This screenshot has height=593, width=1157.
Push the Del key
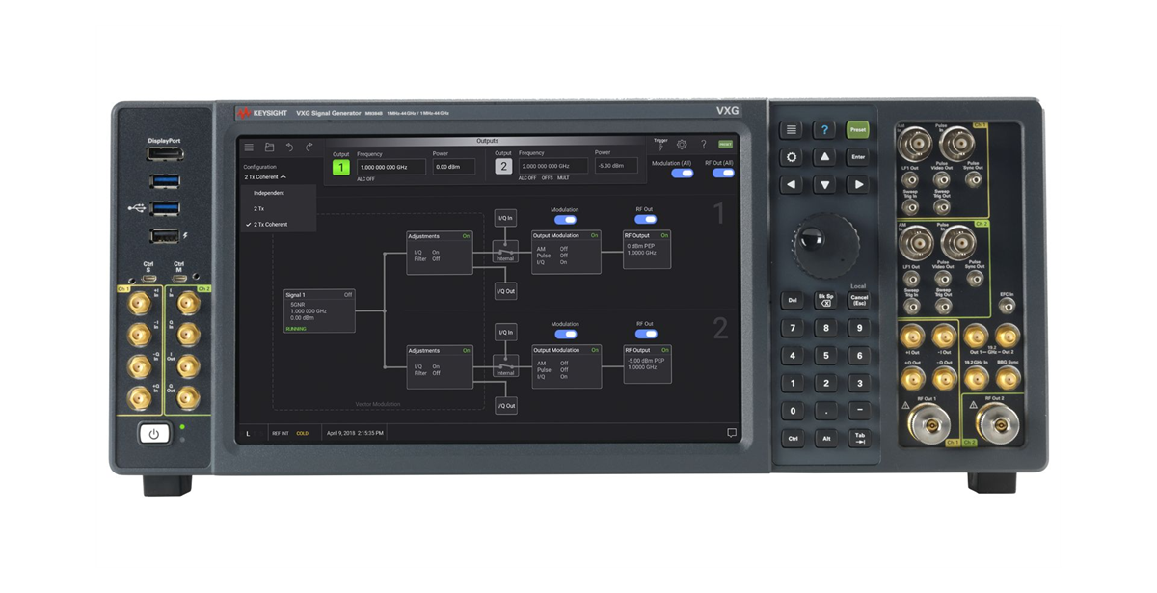[x=792, y=301]
